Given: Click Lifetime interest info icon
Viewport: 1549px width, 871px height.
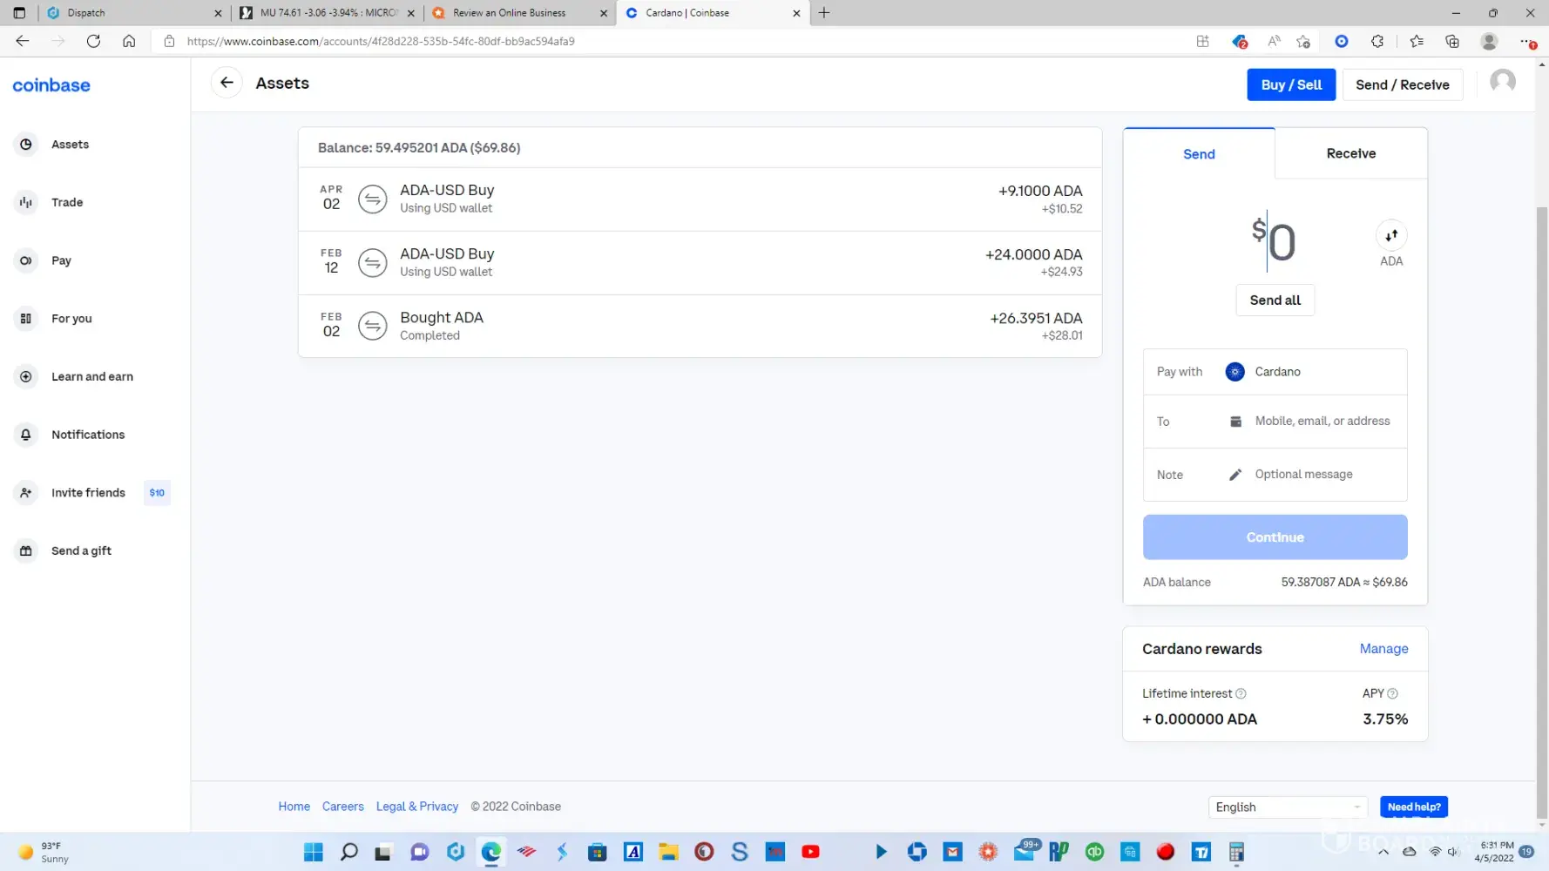Looking at the screenshot, I should (x=1241, y=694).
